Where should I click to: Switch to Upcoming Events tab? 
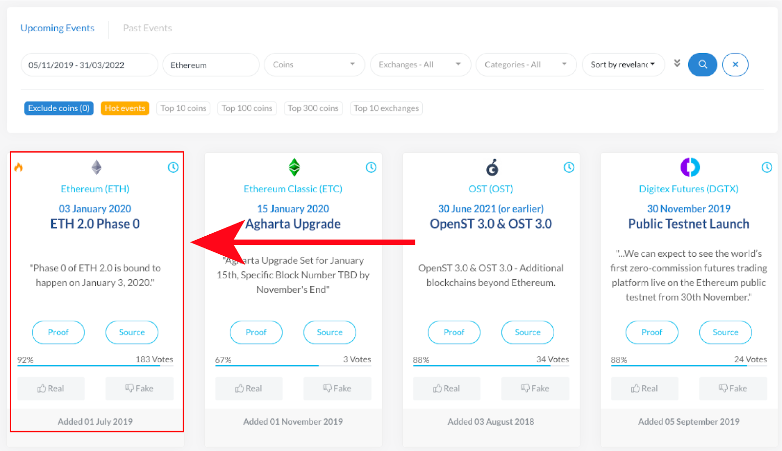pyautogui.click(x=57, y=28)
